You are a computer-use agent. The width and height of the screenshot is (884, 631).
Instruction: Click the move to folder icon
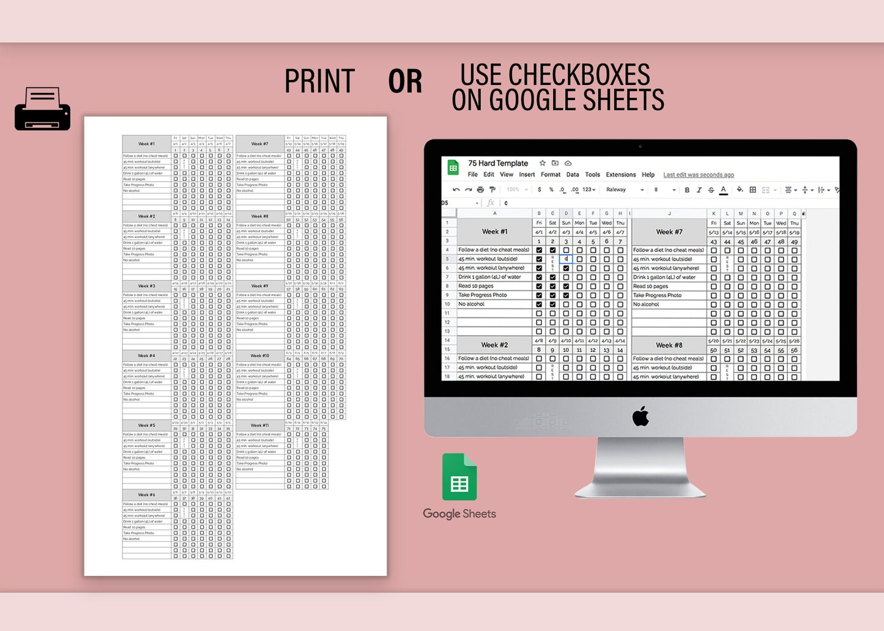click(555, 163)
